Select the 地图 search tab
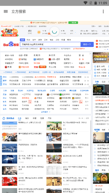This screenshot has height=193, width=109. click(x=52, y=40)
